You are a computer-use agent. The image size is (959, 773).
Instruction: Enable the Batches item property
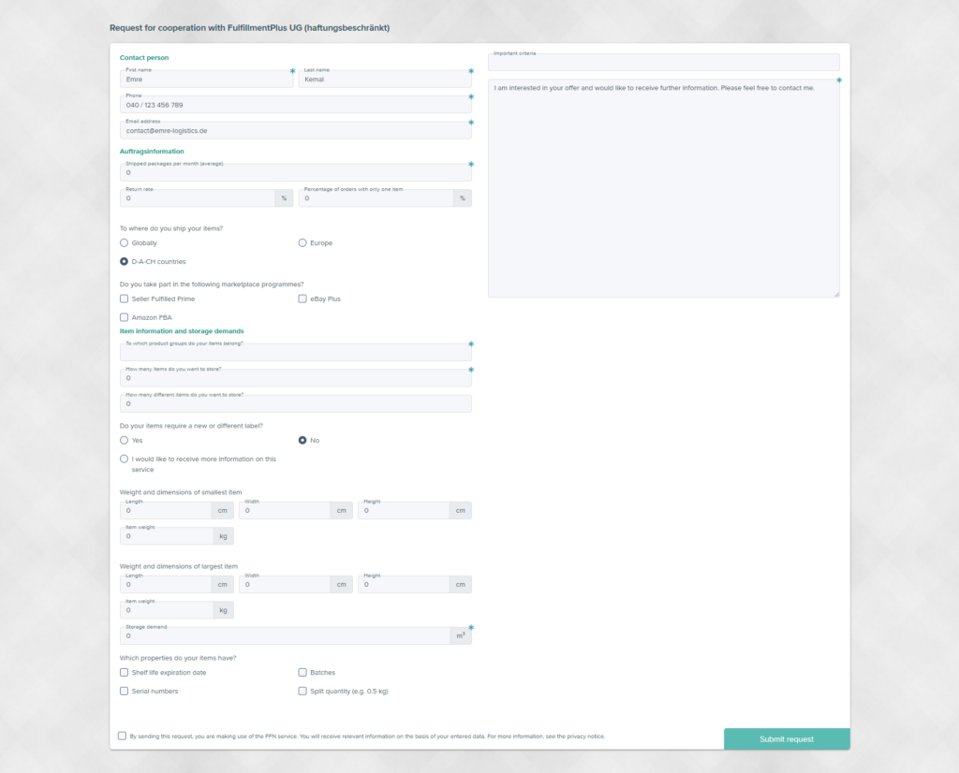[302, 672]
